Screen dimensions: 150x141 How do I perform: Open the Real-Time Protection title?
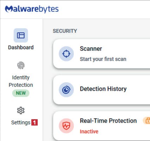[108, 121]
